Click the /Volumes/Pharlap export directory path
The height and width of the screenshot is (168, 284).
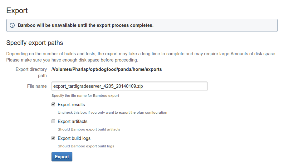[107, 69]
